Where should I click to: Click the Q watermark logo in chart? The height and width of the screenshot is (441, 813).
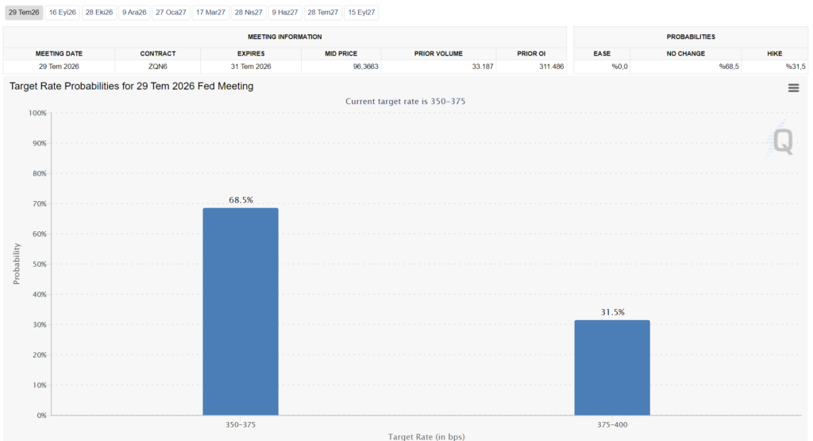782,141
